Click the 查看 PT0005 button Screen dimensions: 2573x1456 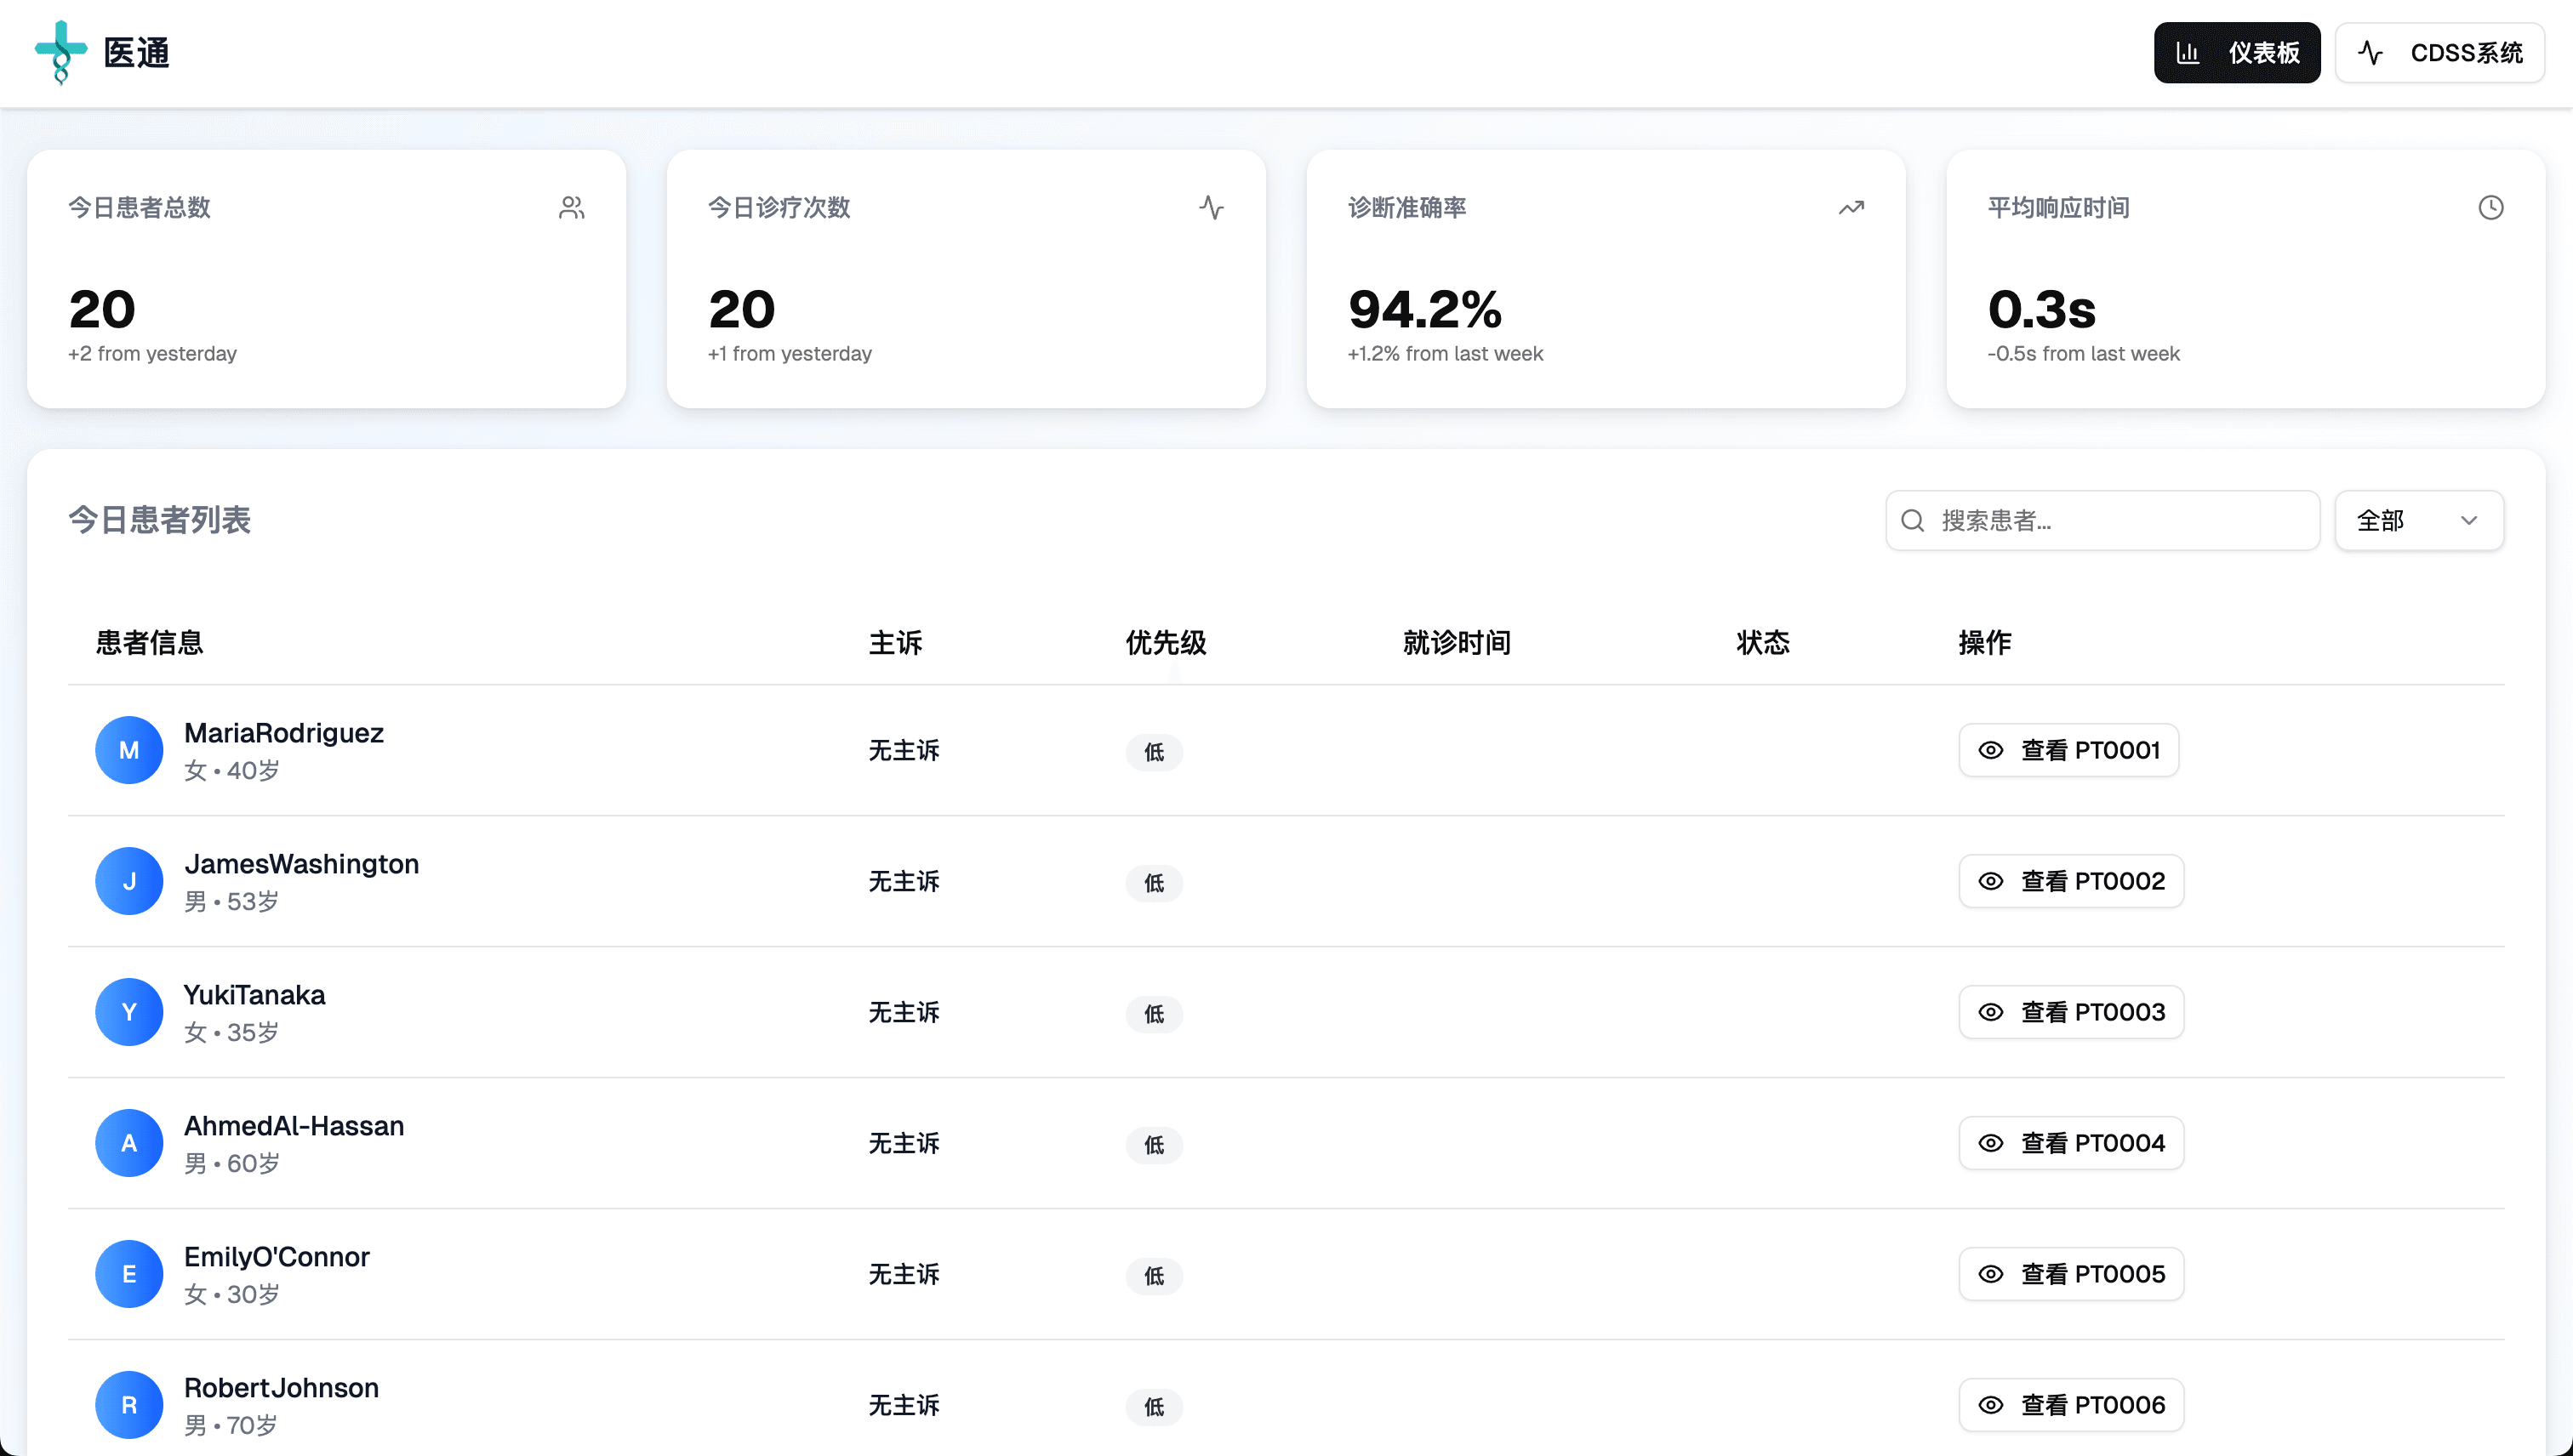point(2071,1274)
